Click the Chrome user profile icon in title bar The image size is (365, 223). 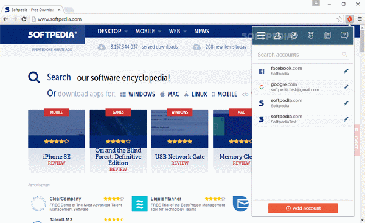pyautogui.click(x=316, y=3)
